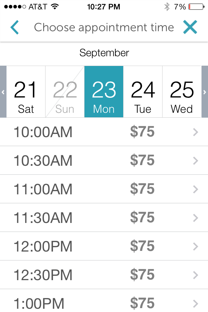Open the 12:00PM row chevron
This screenshot has width=208, height=312.
point(196,247)
